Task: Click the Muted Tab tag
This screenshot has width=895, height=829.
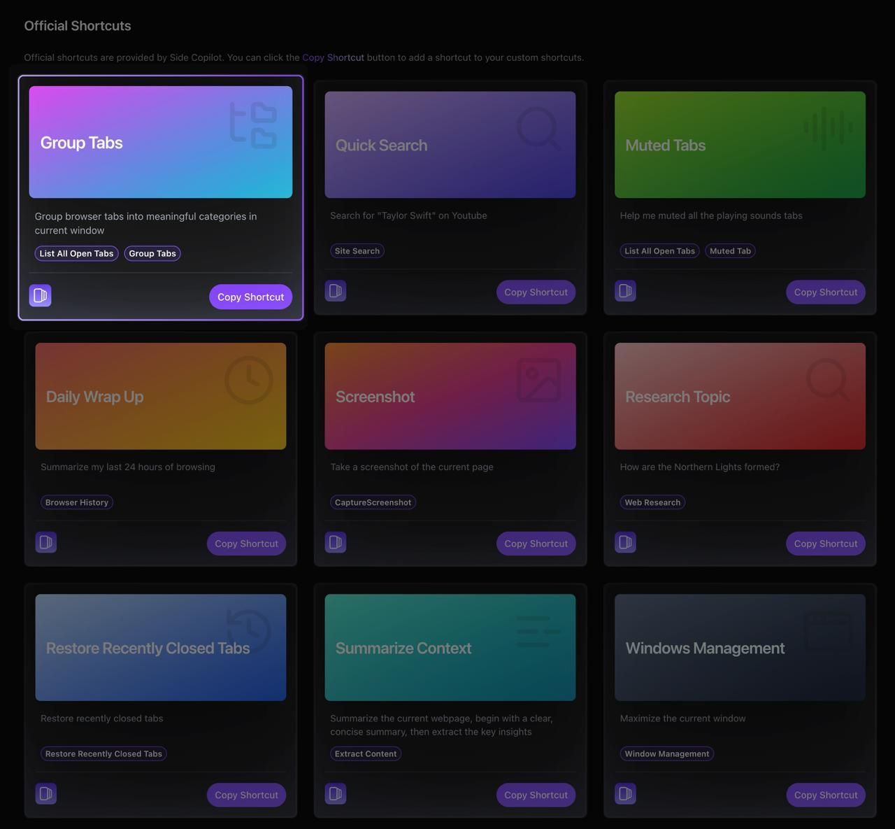Action: [730, 251]
